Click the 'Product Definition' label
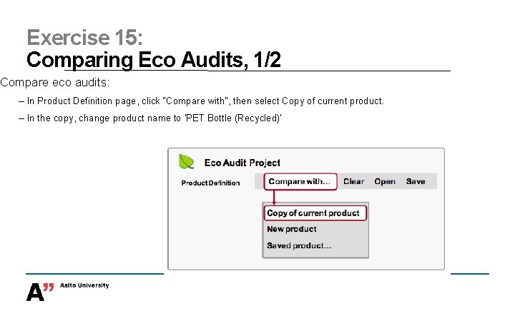This screenshot has width=515, height=321. coord(210,183)
